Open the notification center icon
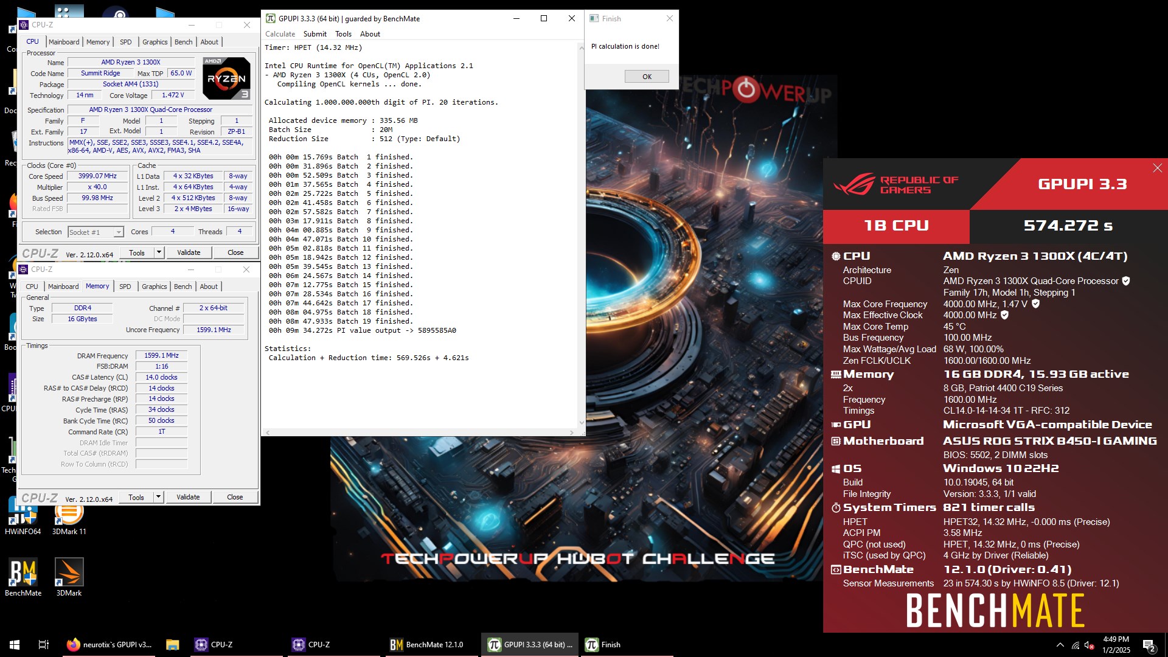Screen dimensions: 1168x657 point(1149,645)
